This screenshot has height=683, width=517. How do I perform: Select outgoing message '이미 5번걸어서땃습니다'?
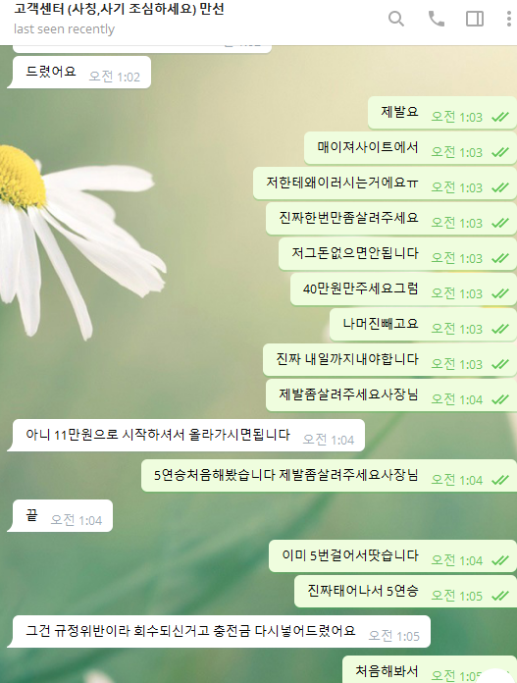coord(392,555)
